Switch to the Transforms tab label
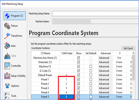 tap(17, 36)
